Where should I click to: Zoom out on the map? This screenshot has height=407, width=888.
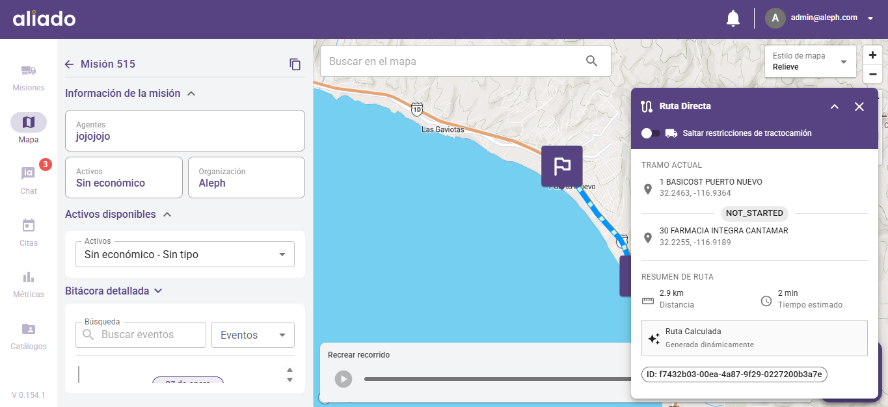click(872, 74)
